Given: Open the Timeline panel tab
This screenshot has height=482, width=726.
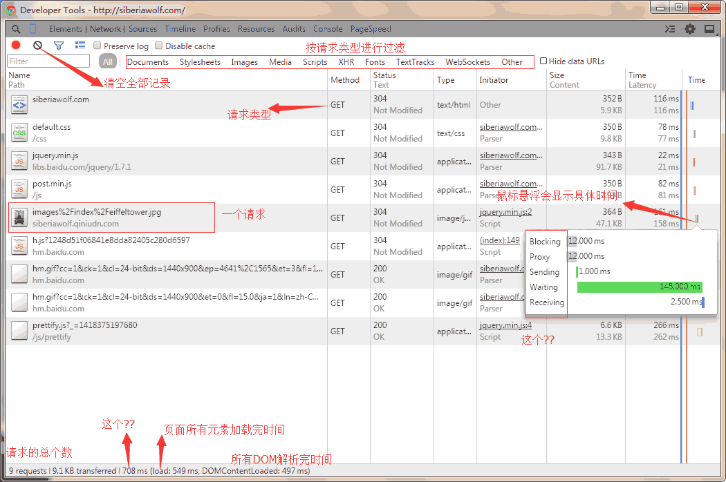Looking at the screenshot, I should point(180,29).
